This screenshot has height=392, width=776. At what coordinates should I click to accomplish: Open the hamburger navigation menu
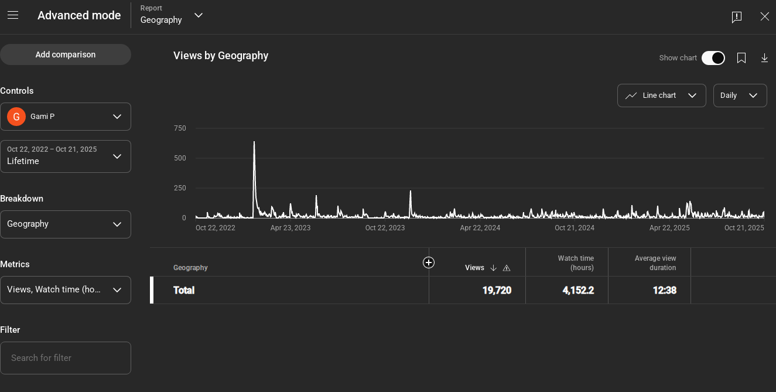pos(13,16)
